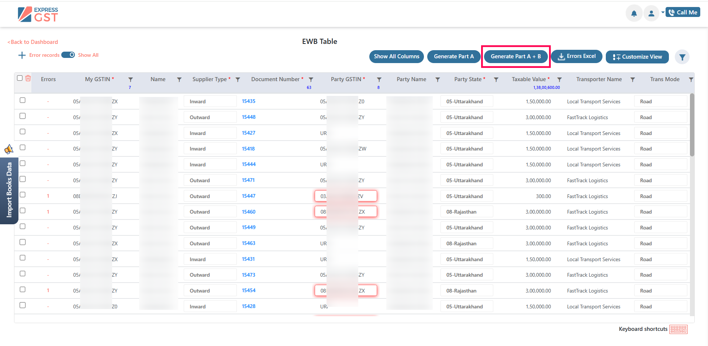The width and height of the screenshot is (708, 346).
Task: Expand the profile dropdown arrow
Action: pyautogui.click(x=663, y=13)
